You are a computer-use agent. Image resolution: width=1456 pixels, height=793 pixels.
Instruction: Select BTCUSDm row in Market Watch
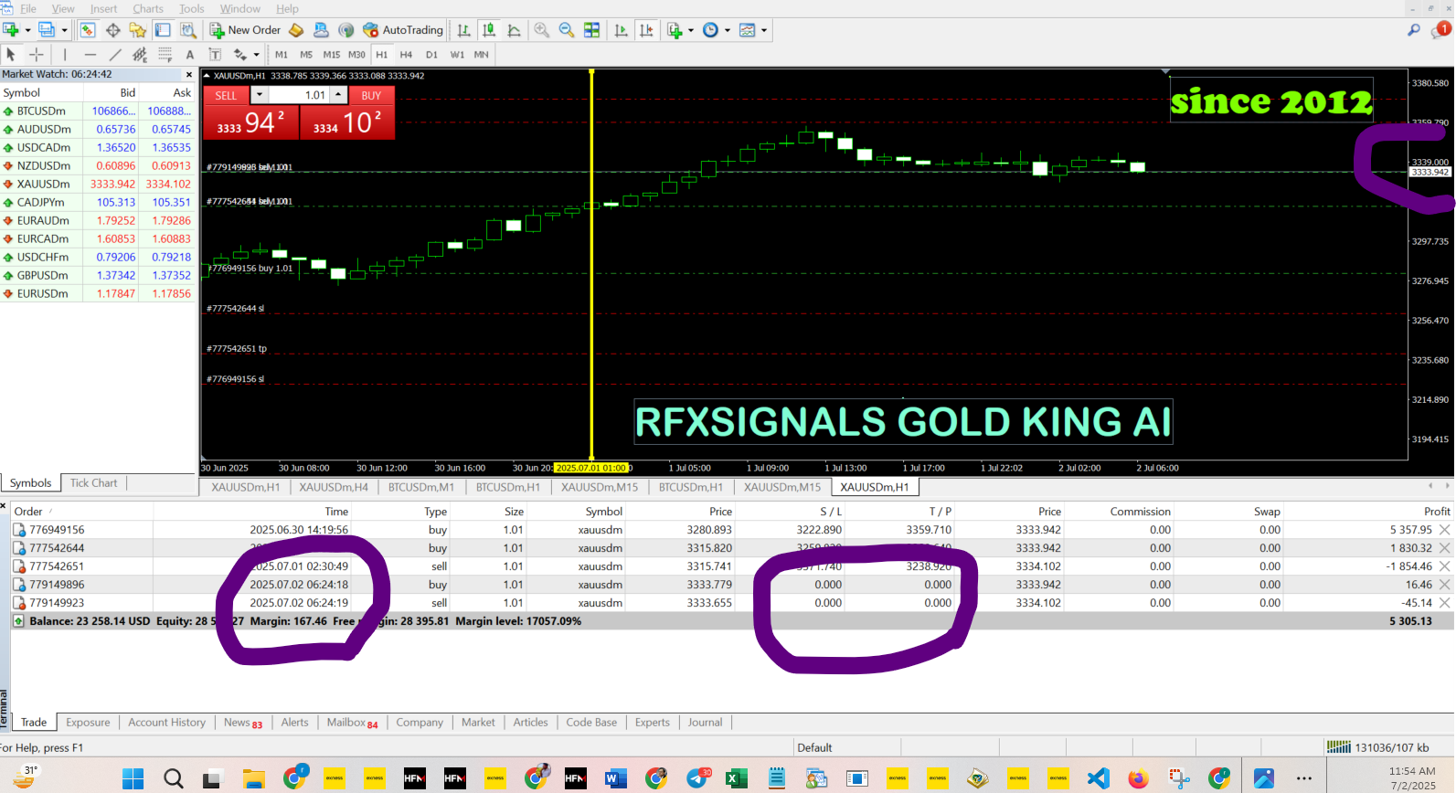[x=99, y=111]
